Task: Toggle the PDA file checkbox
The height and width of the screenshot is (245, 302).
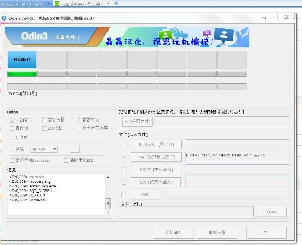Action: tap(124, 157)
